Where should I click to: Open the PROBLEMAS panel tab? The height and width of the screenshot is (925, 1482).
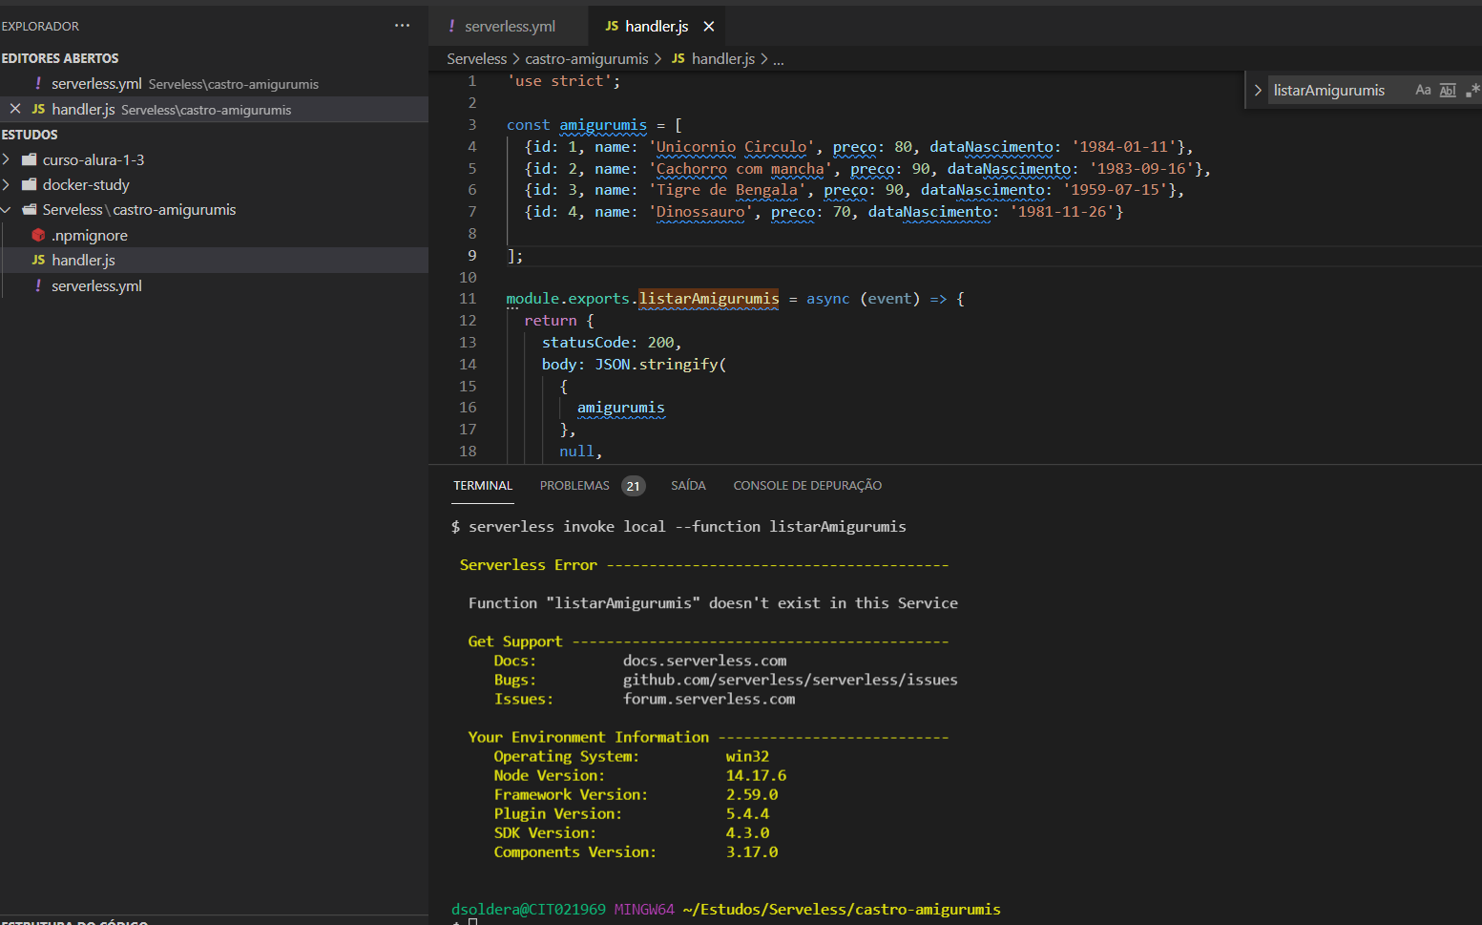click(574, 486)
